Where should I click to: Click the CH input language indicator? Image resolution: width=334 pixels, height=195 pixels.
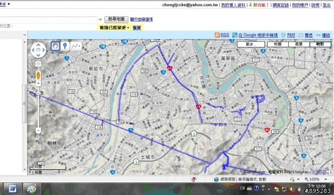(242, 188)
